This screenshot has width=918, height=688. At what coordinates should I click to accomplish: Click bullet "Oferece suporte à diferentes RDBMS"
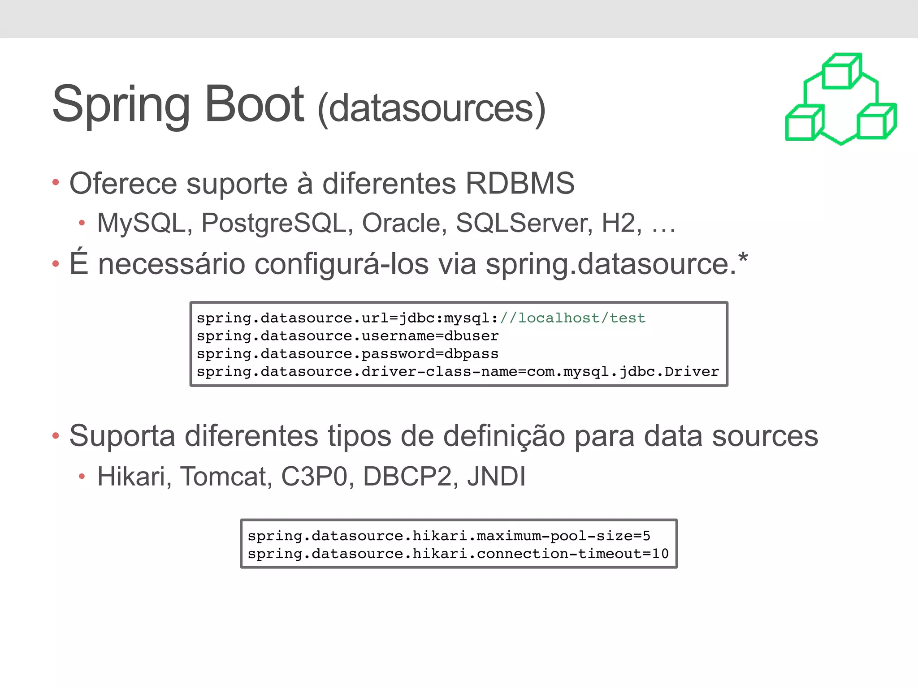pyautogui.click(x=322, y=183)
